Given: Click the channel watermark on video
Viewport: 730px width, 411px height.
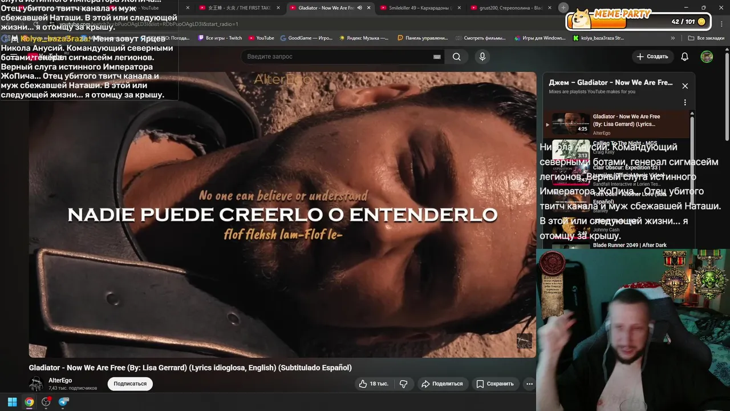Looking at the screenshot, I should (x=524, y=341).
